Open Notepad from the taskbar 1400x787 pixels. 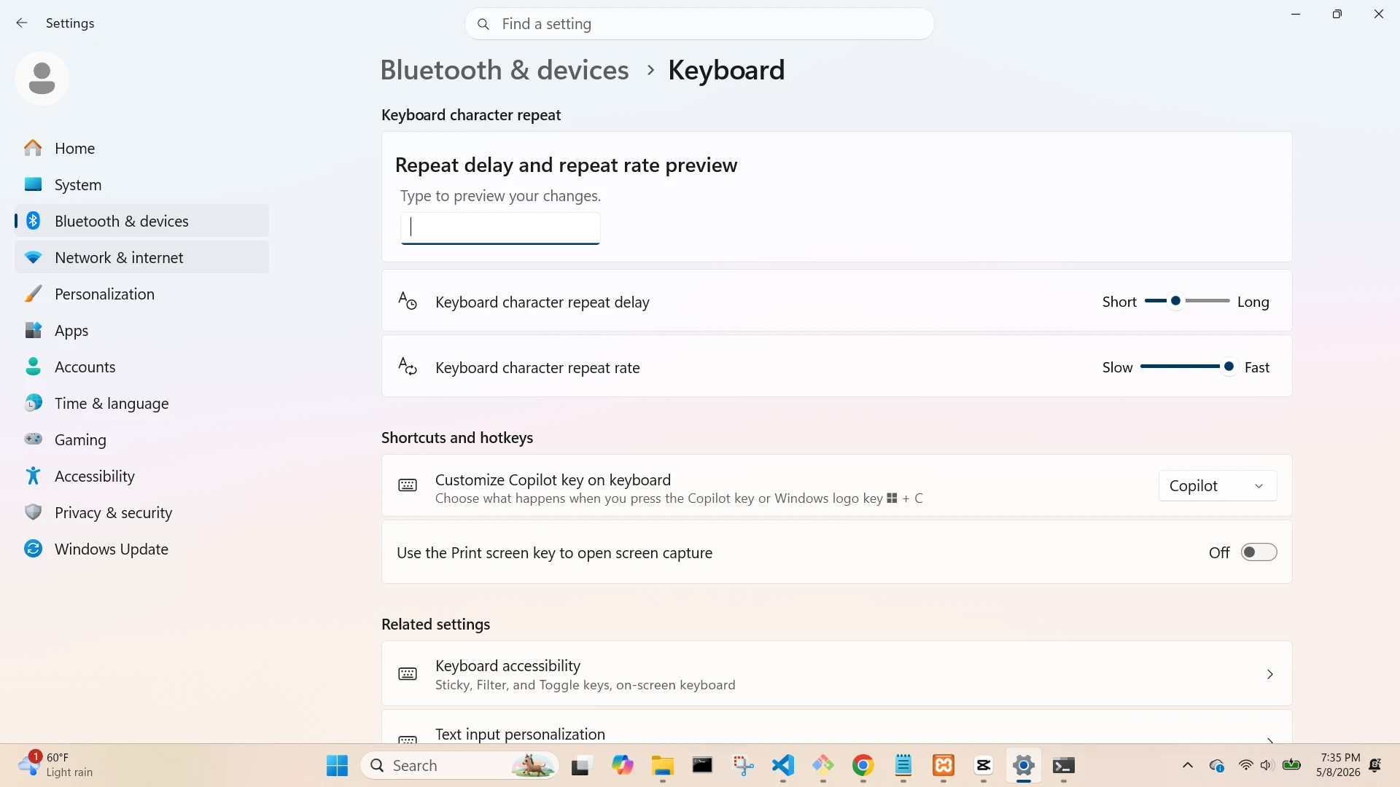903,765
